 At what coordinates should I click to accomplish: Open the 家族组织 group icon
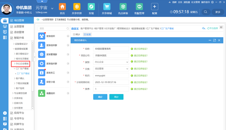pyautogui.click(x=42, y=36)
